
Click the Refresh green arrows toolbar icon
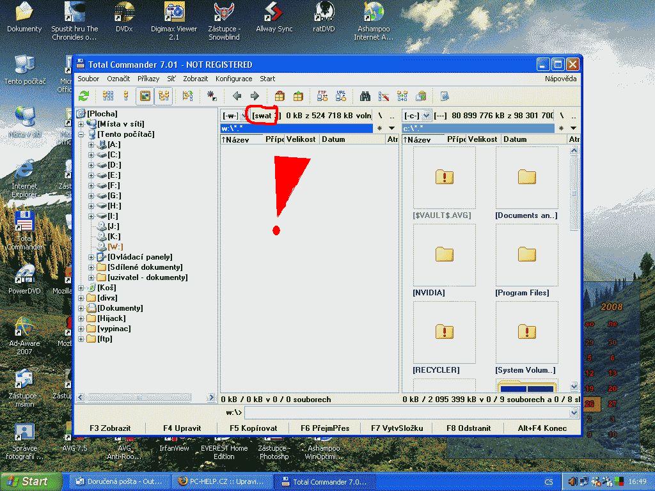point(84,96)
